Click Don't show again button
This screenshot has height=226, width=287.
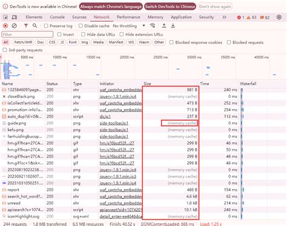click(215, 7)
